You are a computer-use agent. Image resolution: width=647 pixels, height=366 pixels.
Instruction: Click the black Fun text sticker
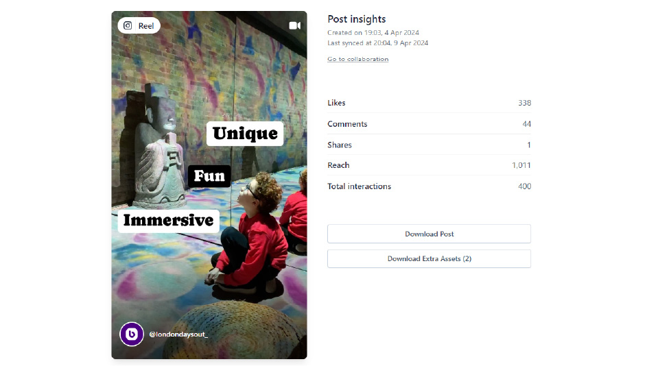click(x=209, y=176)
